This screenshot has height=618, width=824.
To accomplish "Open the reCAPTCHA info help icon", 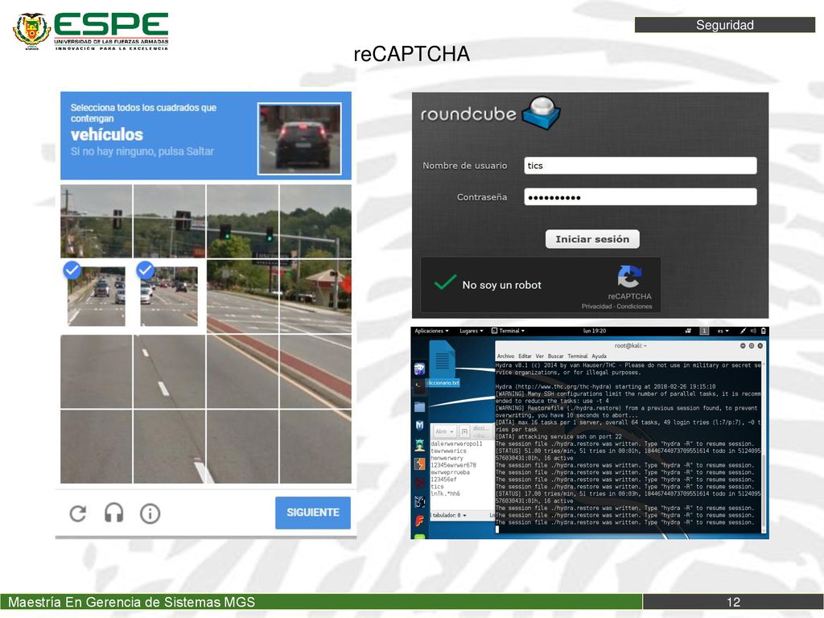I will [150, 513].
